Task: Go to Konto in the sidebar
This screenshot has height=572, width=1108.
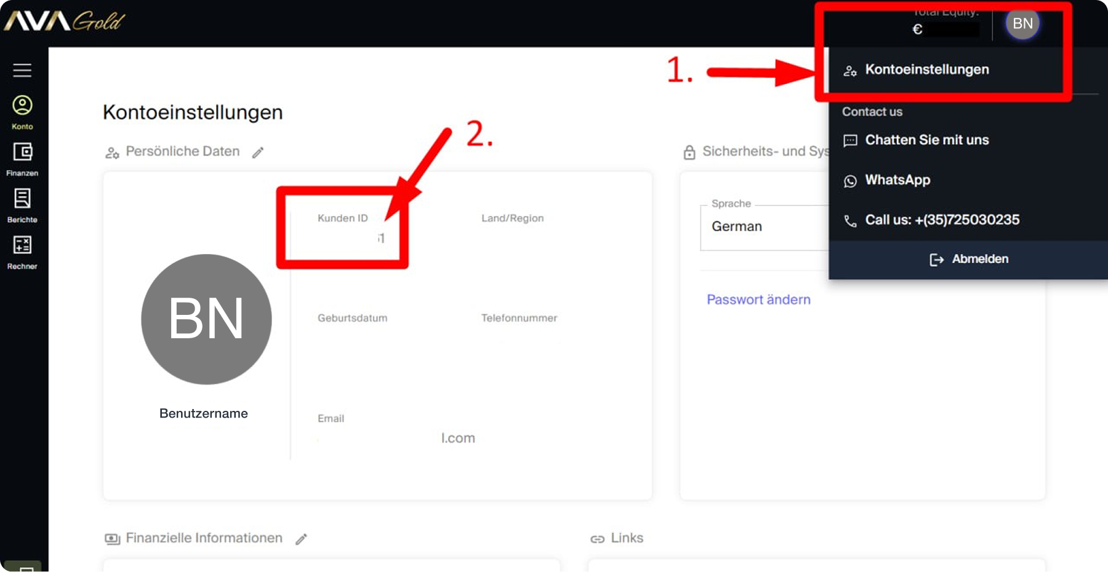Action: (x=22, y=112)
